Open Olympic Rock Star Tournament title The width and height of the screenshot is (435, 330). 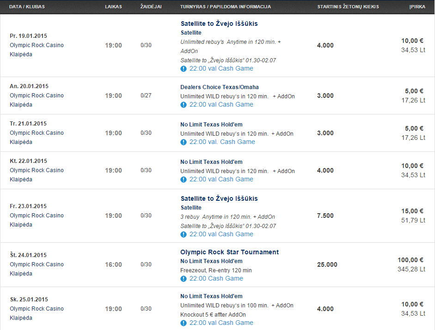pyautogui.click(x=229, y=252)
